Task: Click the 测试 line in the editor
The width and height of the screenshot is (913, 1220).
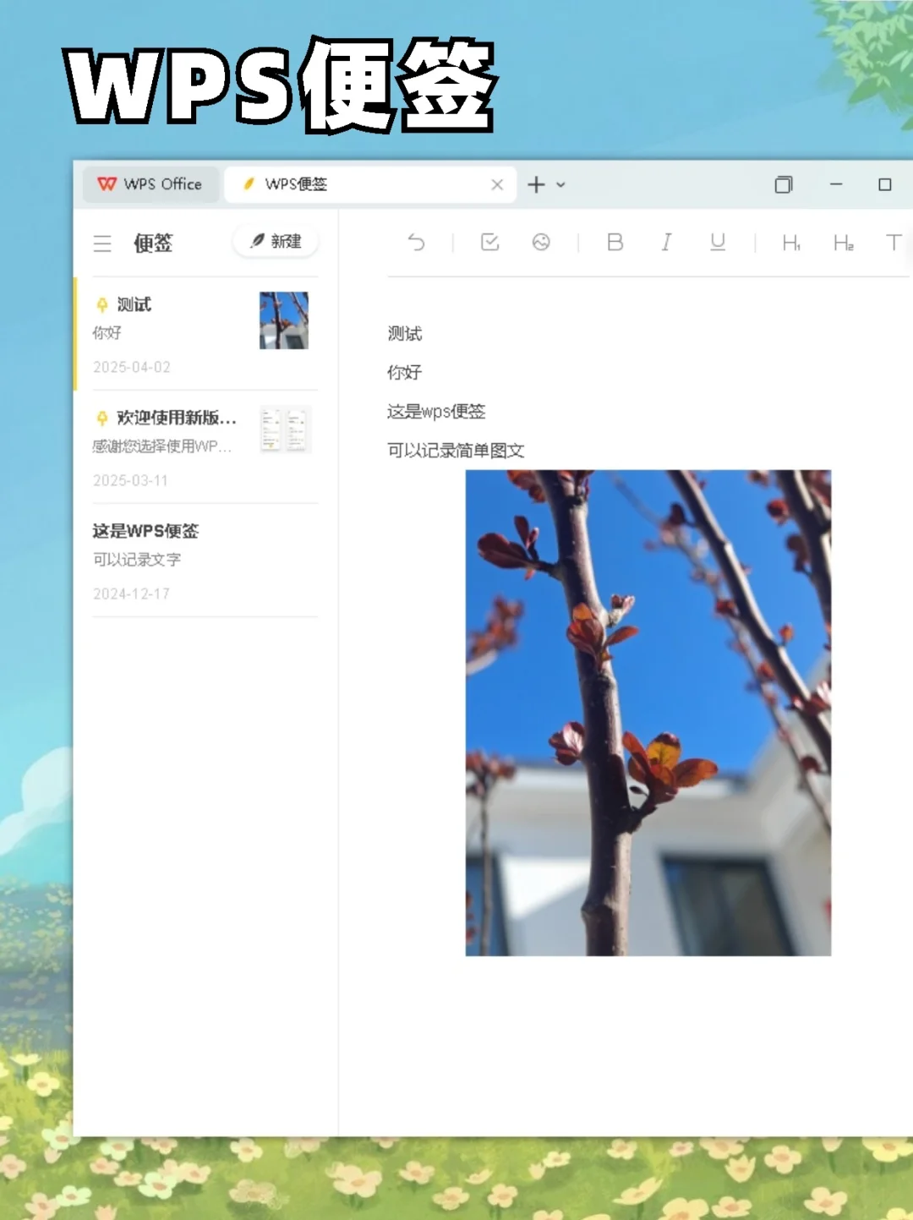Action: point(405,334)
